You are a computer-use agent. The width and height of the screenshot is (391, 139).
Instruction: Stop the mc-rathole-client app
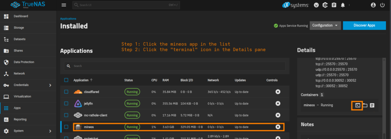pyautogui.click(x=278, y=115)
